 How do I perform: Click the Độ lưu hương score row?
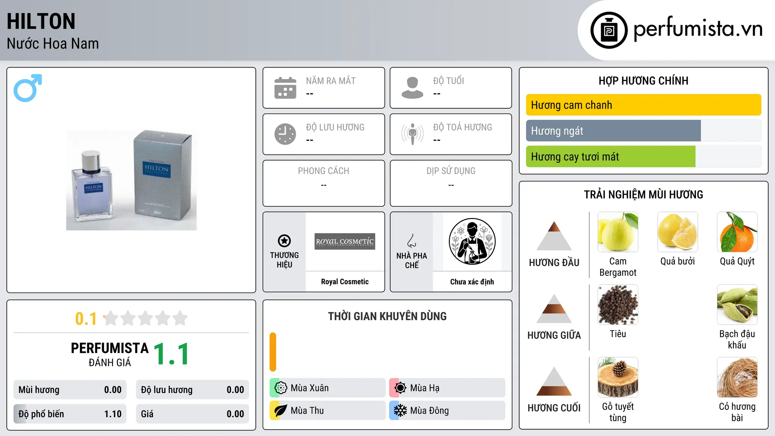pyautogui.click(x=192, y=390)
